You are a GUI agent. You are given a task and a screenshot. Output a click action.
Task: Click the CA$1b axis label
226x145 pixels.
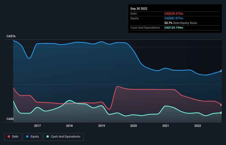[x=11, y=36]
